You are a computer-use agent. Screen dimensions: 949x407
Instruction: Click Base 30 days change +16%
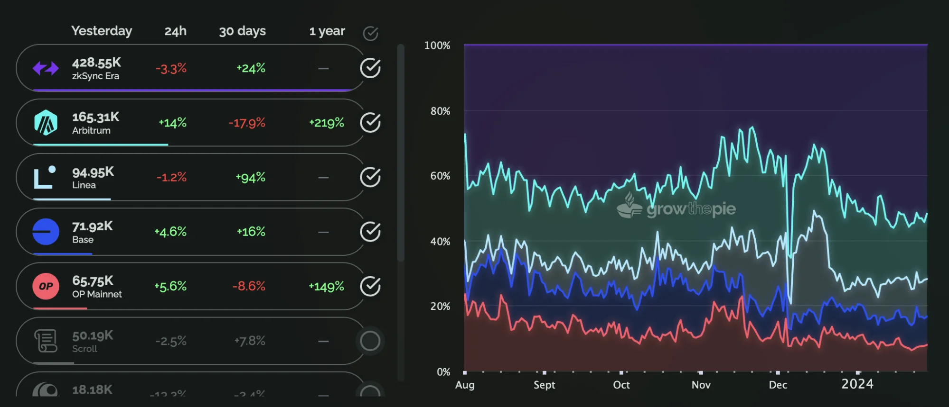tap(251, 232)
